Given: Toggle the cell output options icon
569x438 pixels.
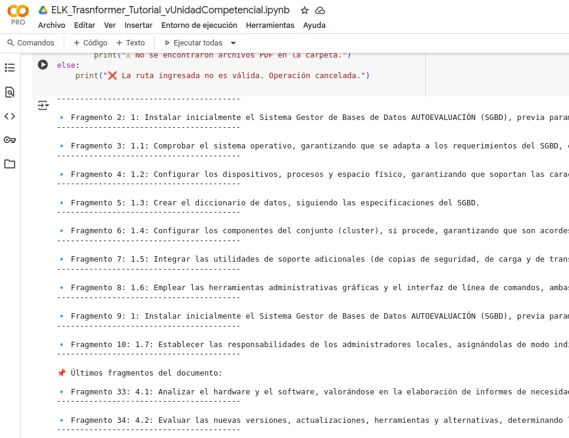Looking at the screenshot, I should pos(43,105).
